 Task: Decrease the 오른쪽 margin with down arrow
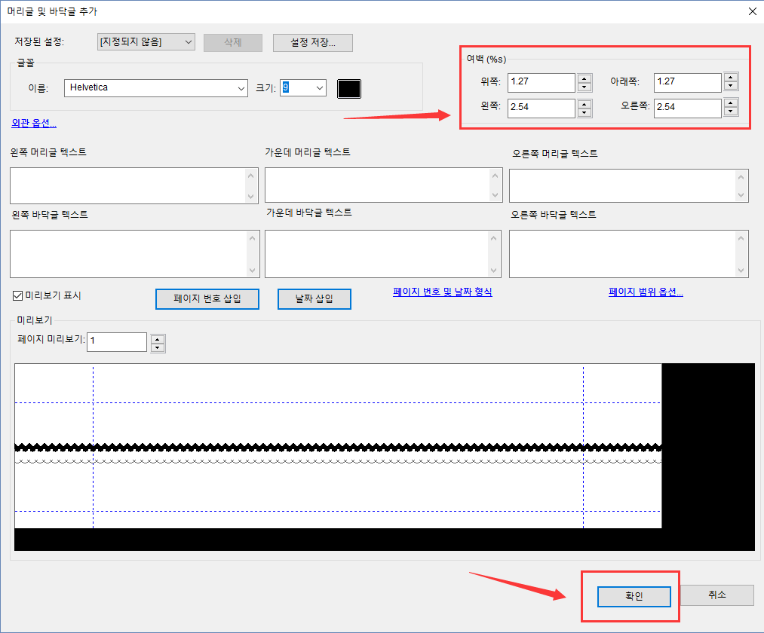point(731,112)
